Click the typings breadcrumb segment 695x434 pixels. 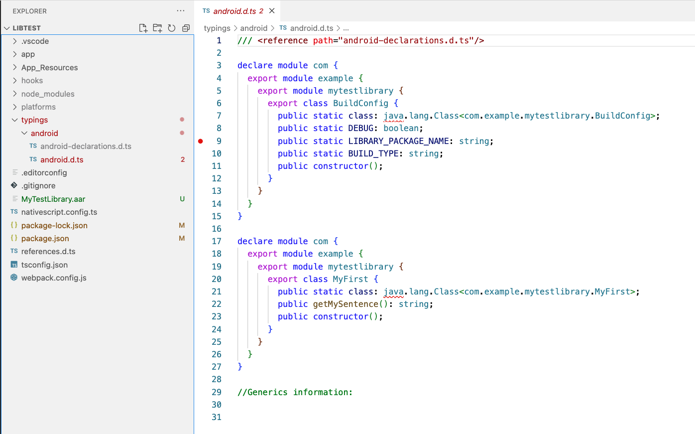point(217,28)
